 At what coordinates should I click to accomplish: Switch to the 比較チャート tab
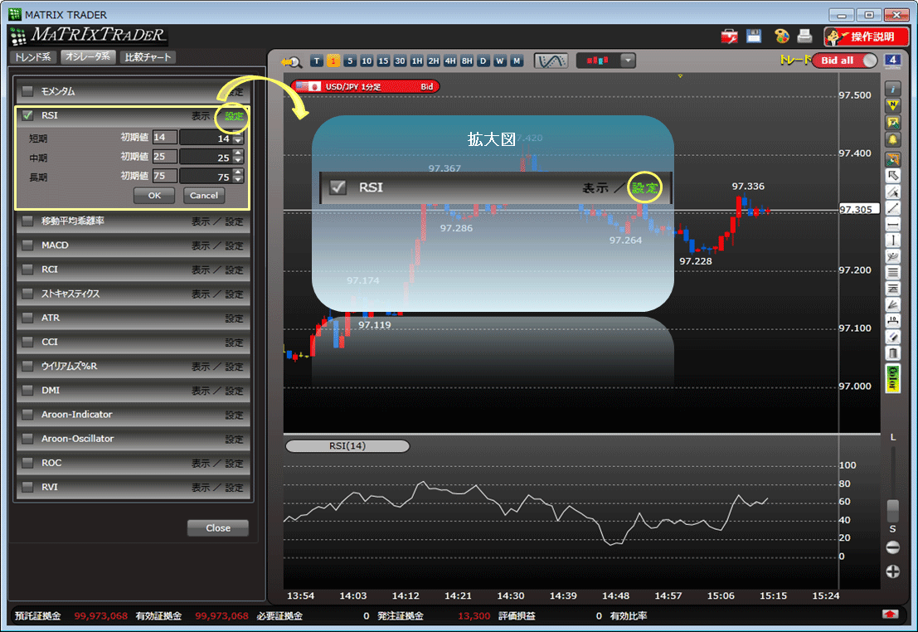(x=148, y=57)
